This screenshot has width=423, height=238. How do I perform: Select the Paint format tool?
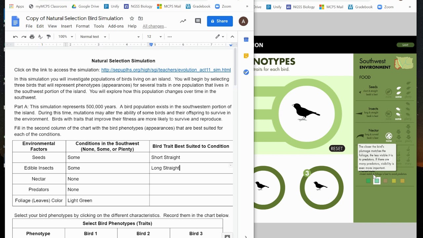pyautogui.click(x=49, y=37)
